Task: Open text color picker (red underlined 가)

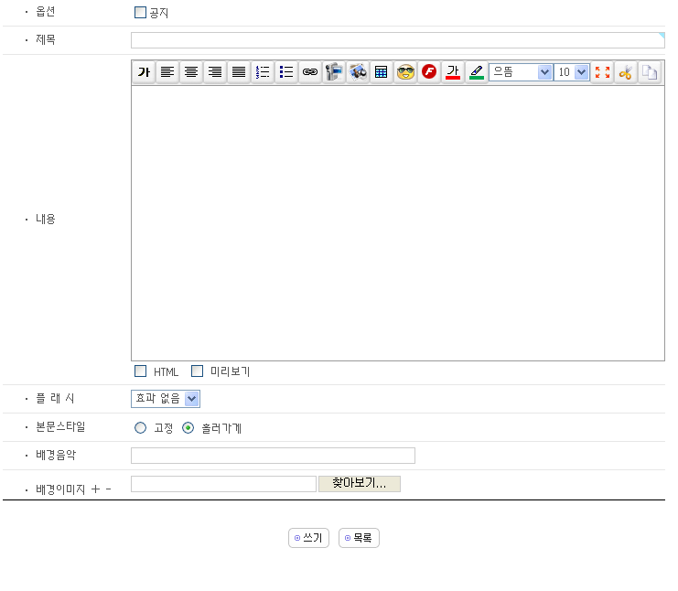Action: coord(453,71)
